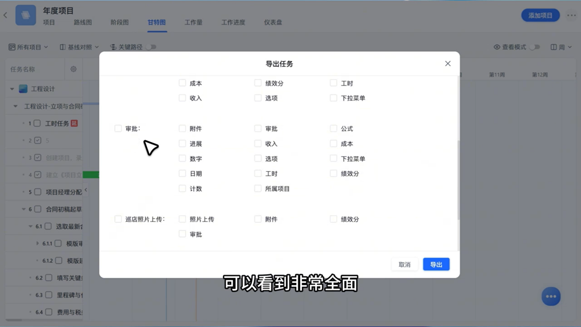The width and height of the screenshot is (581, 327).
Task: Select task row 6.3 里程碑与
Action: click(x=44, y=295)
